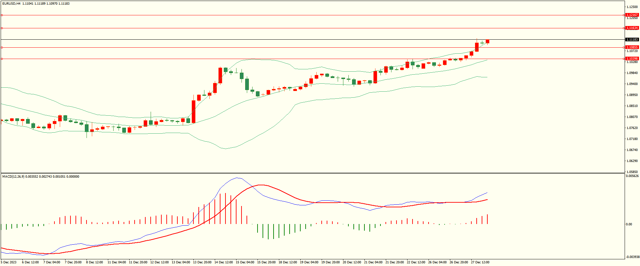Image resolution: width=640 pixels, height=266 pixels.
Task: Click the 1.09400 price scale value
Action: [x=632, y=84]
